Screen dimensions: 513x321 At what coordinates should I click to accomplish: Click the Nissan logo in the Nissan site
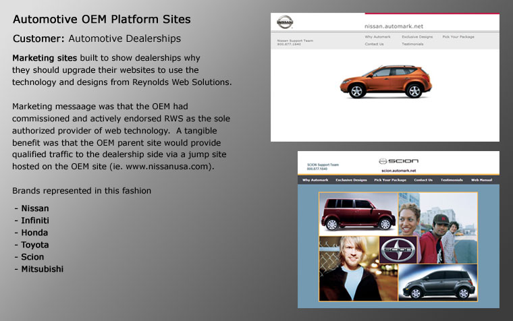pyautogui.click(x=285, y=22)
